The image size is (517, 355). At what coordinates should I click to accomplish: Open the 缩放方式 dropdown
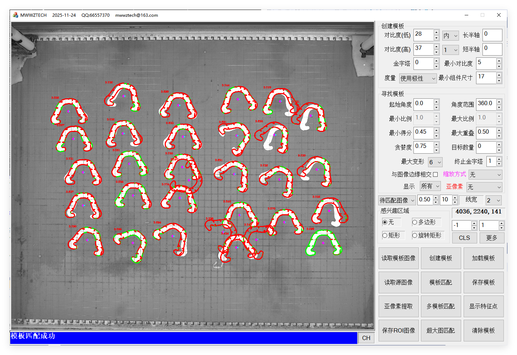(485, 175)
